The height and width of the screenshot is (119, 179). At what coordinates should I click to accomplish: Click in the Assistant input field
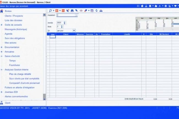click(66, 15)
